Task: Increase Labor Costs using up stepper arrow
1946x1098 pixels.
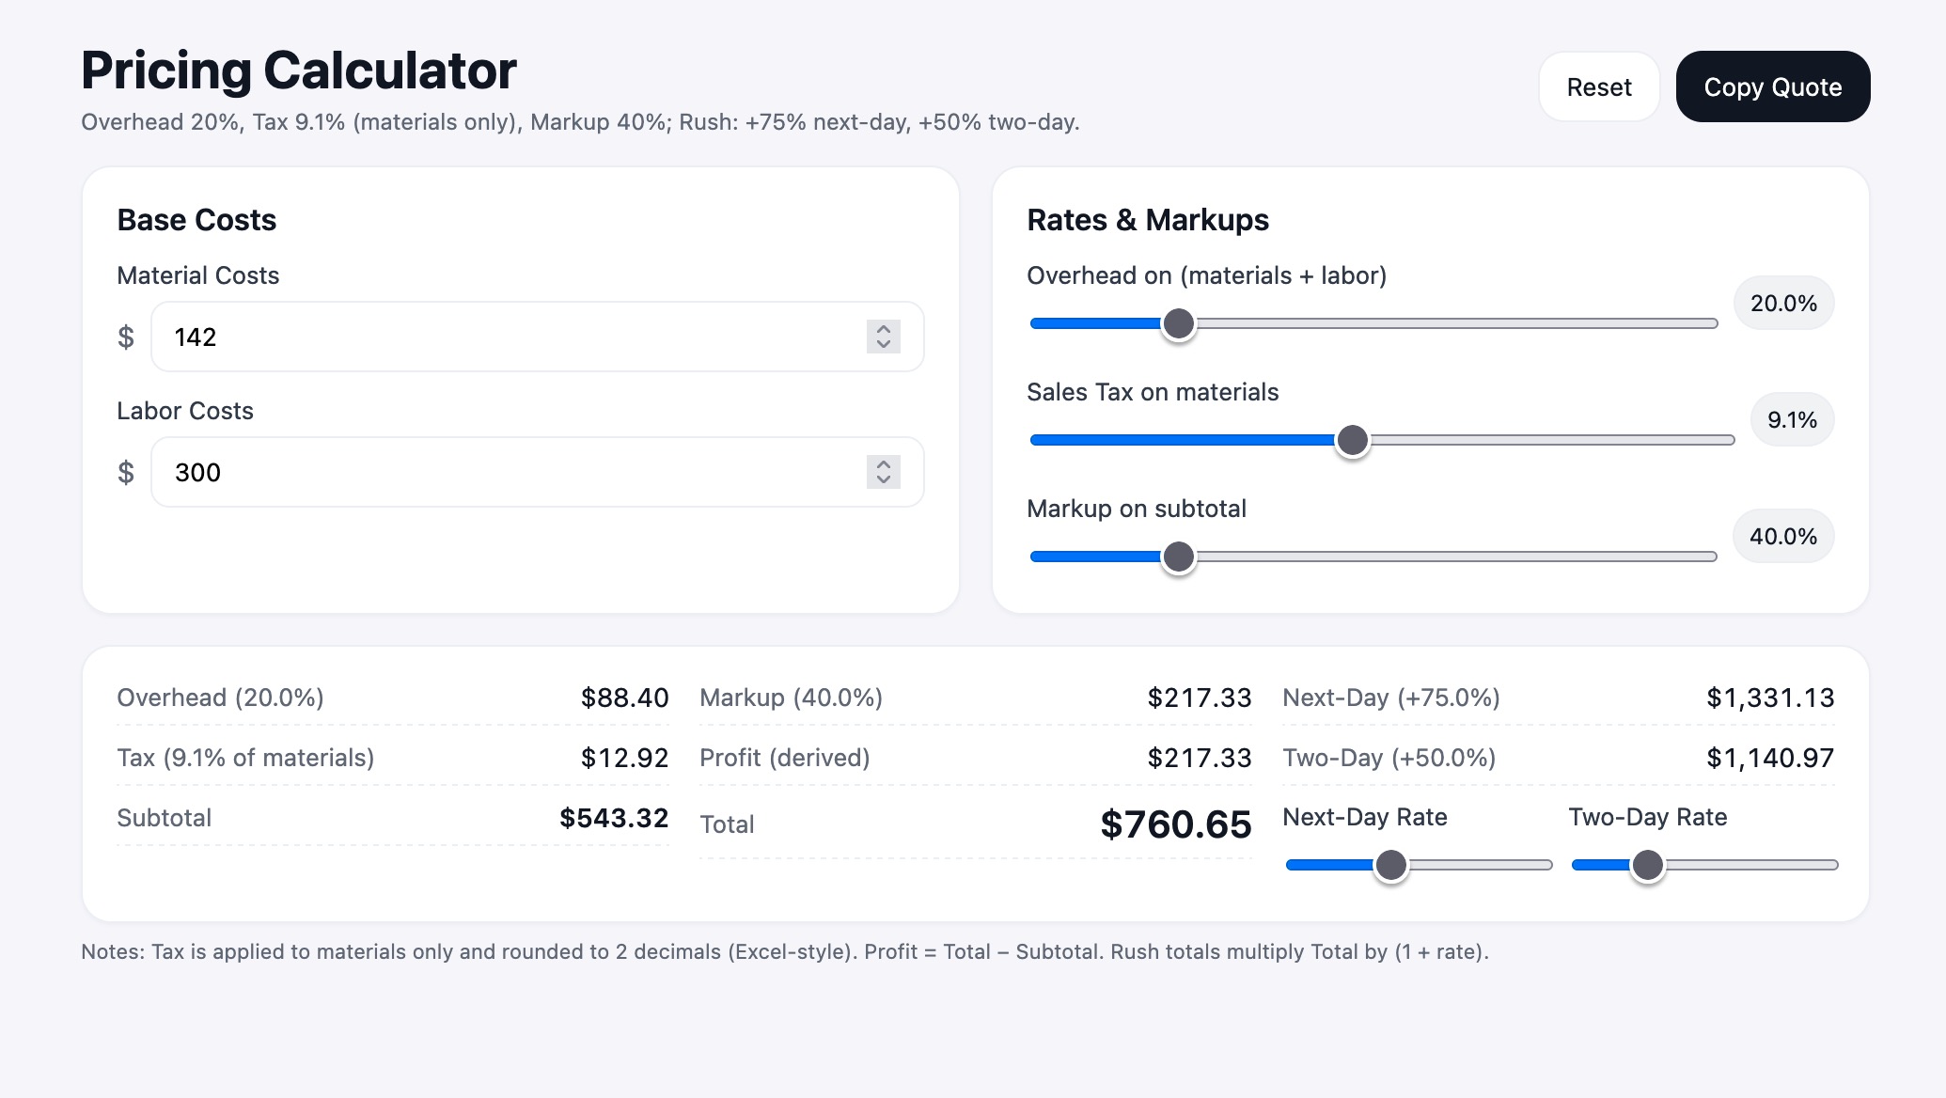Action: pyautogui.click(x=883, y=464)
